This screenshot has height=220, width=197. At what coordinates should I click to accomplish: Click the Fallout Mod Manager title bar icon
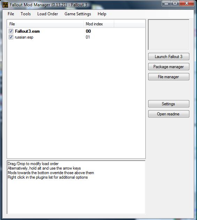click(5, 5)
